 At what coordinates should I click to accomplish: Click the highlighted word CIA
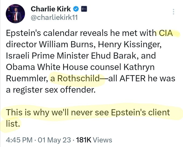point(164,34)
